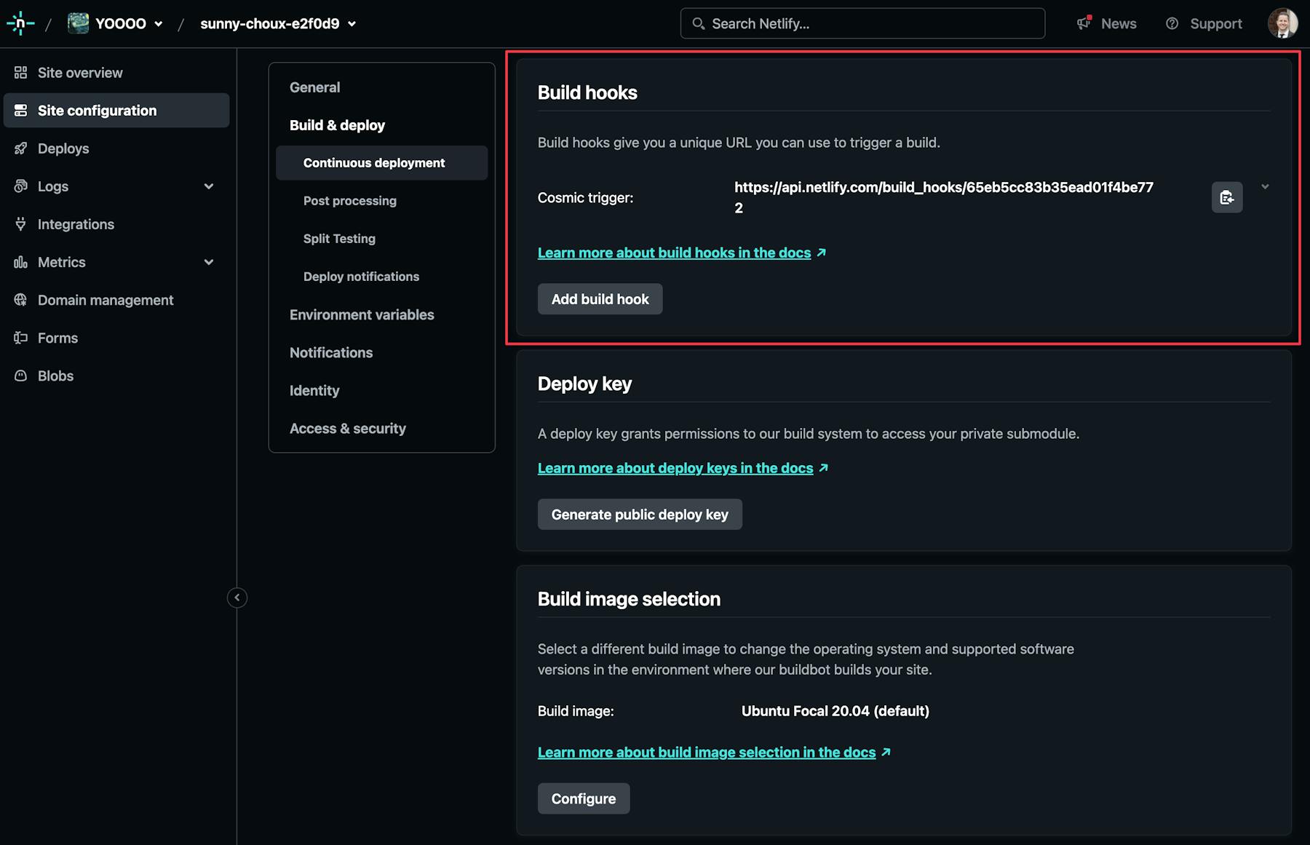
Task: Click the search magnifier icon
Action: (x=698, y=23)
